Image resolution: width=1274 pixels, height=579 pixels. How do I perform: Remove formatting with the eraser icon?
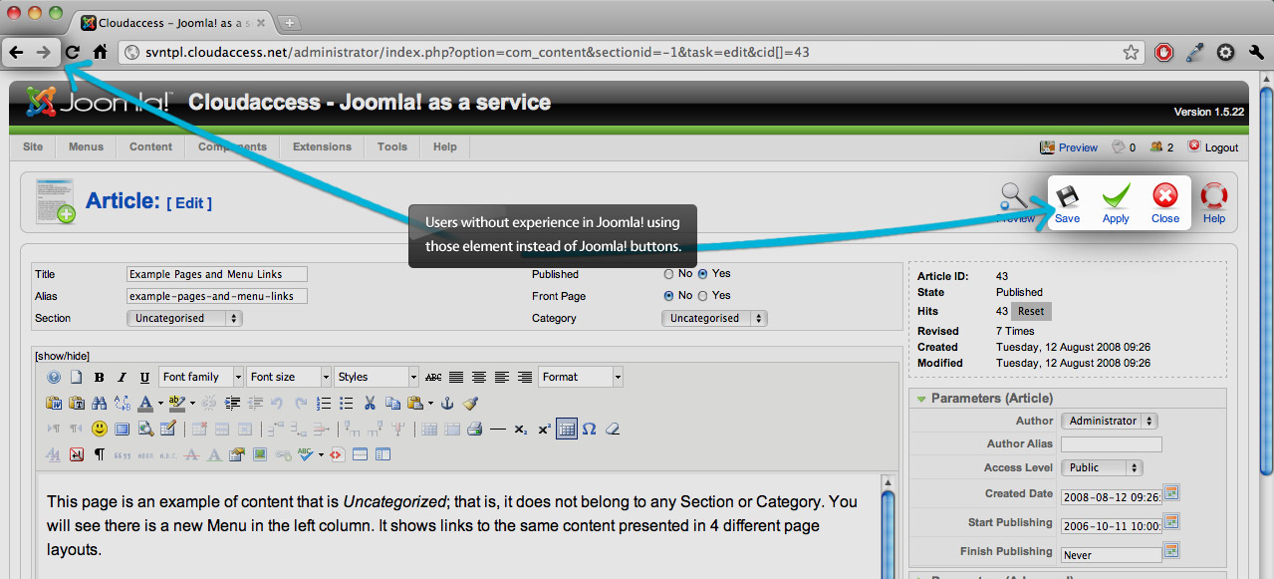tap(613, 430)
